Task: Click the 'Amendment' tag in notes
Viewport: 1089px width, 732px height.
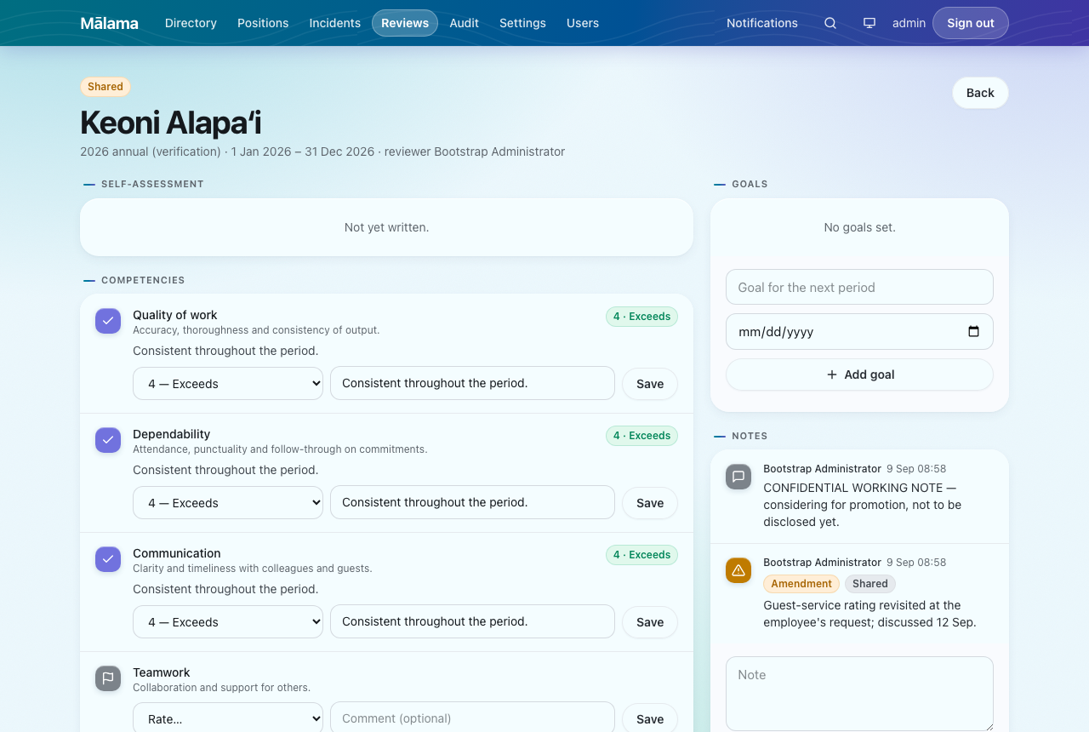Action: [801, 584]
